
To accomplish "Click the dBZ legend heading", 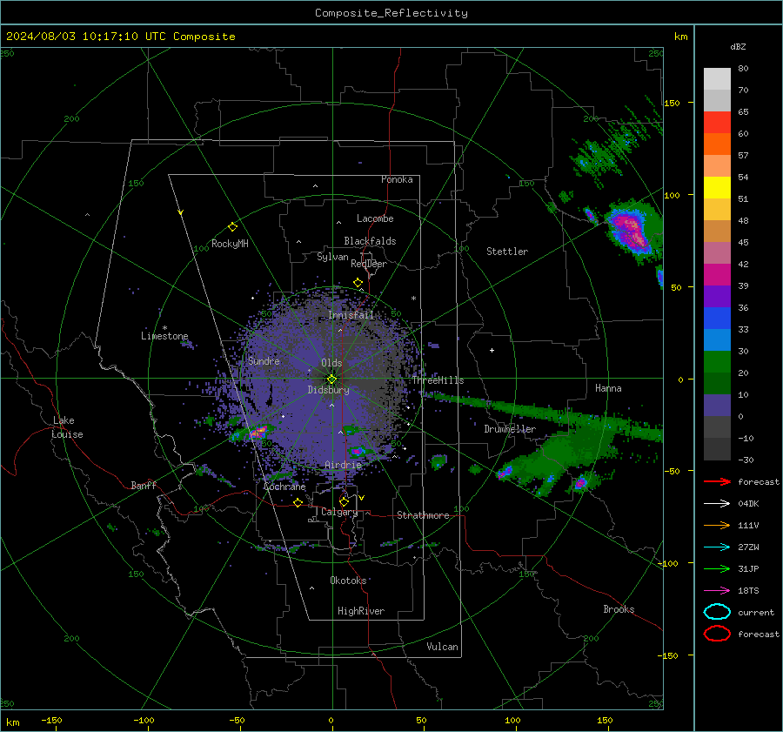I will coord(738,46).
